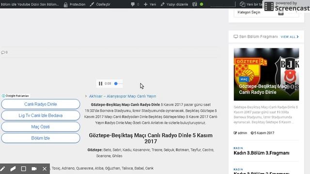This screenshot has width=310, height=174.
Task: Open the Özelleştir customize menu item
Action: coord(100,4)
